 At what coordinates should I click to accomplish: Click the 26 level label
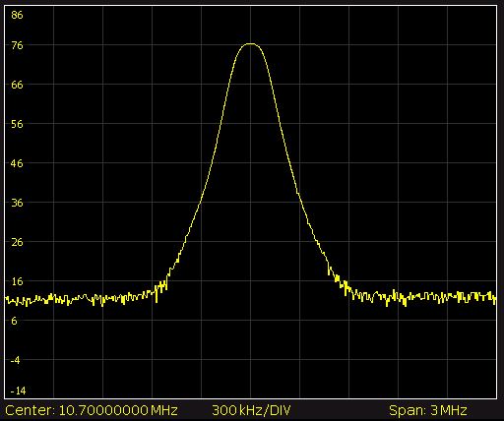(17, 242)
